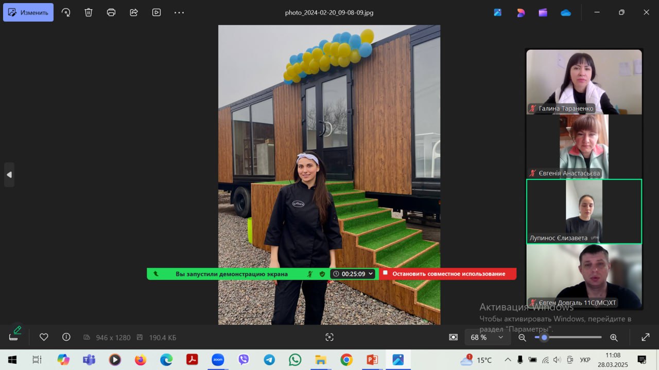Open Google Chrome from the taskbar

[346, 360]
